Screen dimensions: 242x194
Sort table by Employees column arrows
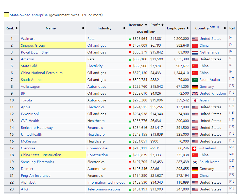click(187, 28)
